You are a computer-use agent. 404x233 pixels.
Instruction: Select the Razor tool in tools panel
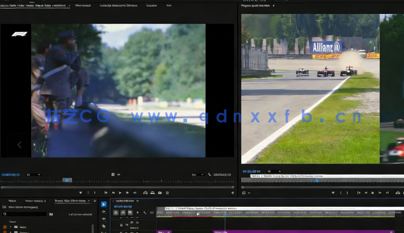104,226
